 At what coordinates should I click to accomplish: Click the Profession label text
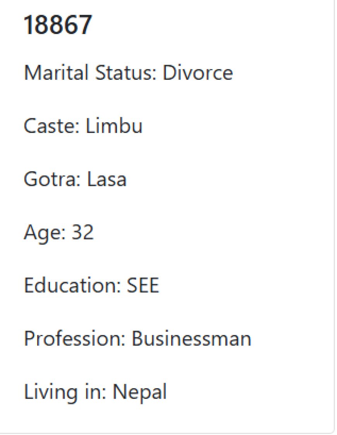click(x=74, y=338)
